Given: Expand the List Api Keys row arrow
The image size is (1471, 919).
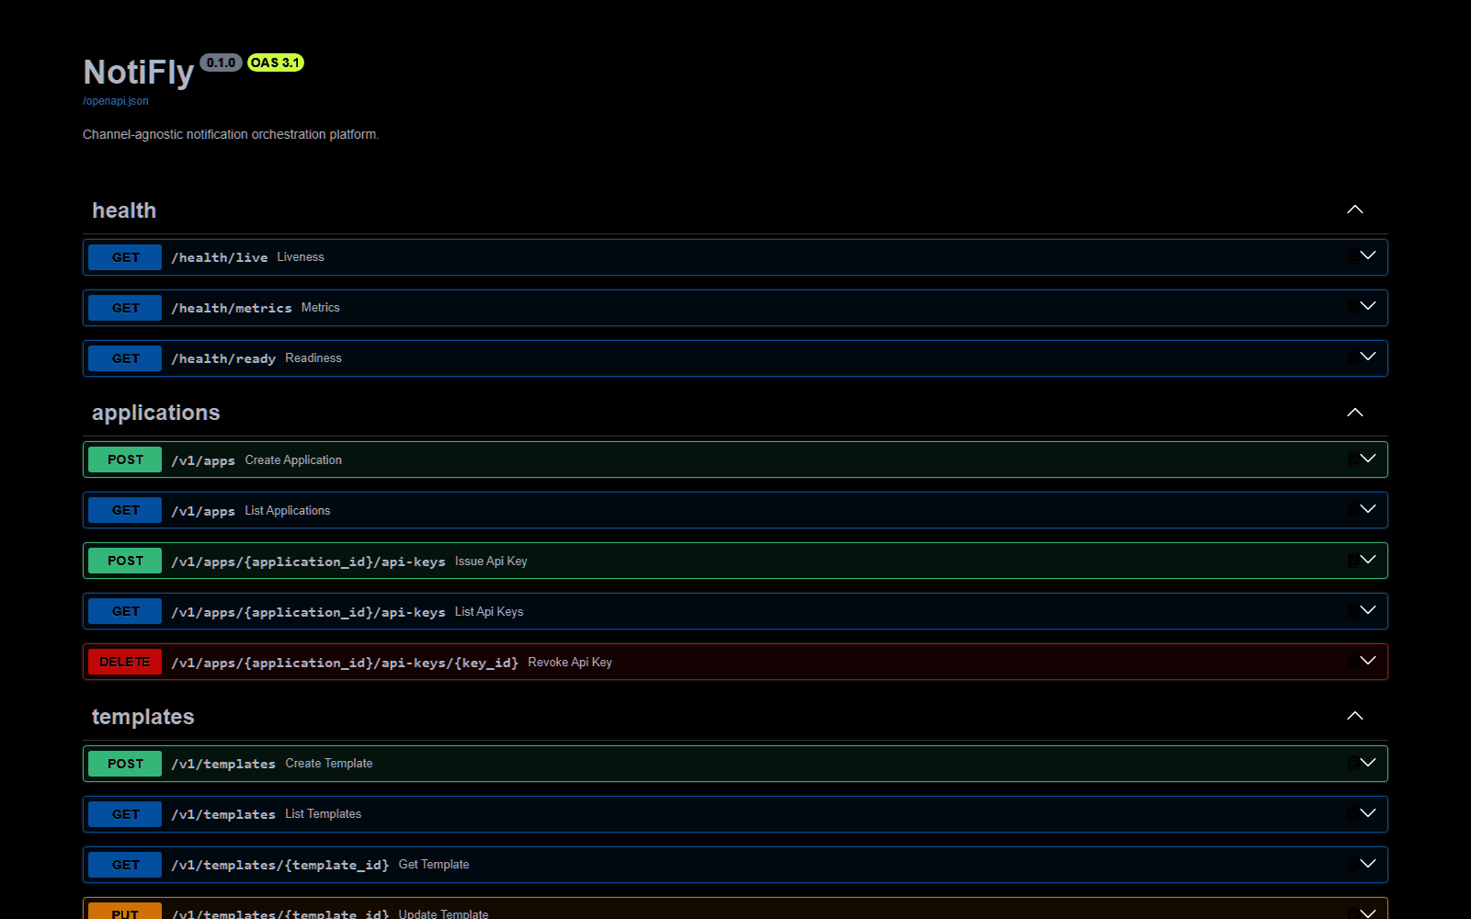Looking at the screenshot, I should [x=1368, y=610].
